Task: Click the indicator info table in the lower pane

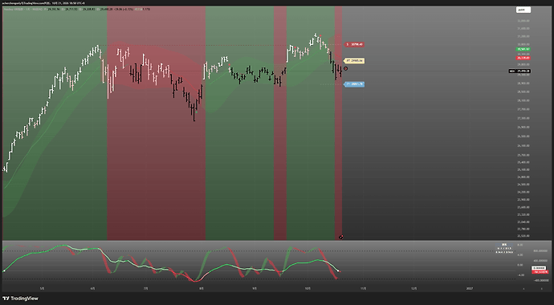Action: pos(504,248)
